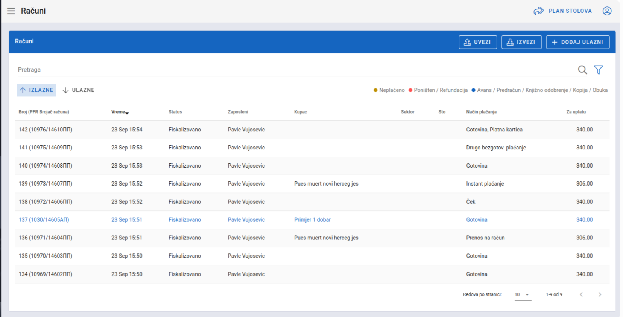Sort by Broj (PFR Brojač računa) column
This screenshot has height=317, width=623.
point(44,112)
